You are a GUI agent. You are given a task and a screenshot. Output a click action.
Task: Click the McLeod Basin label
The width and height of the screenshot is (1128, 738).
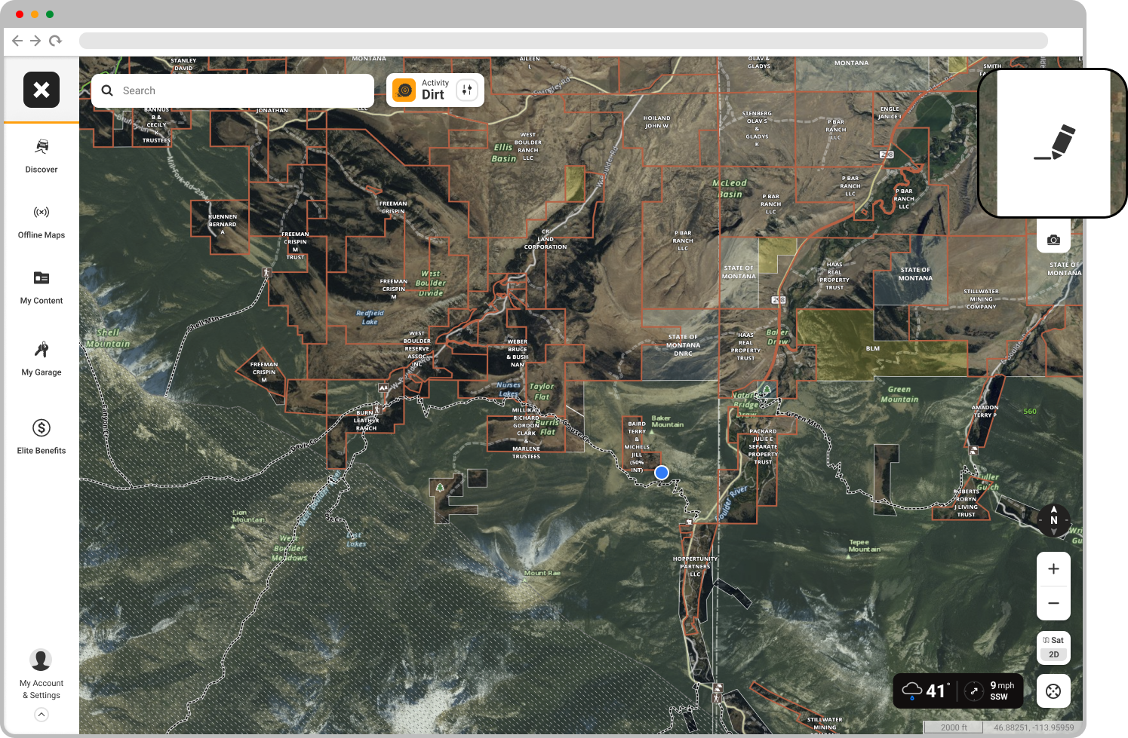coord(730,188)
